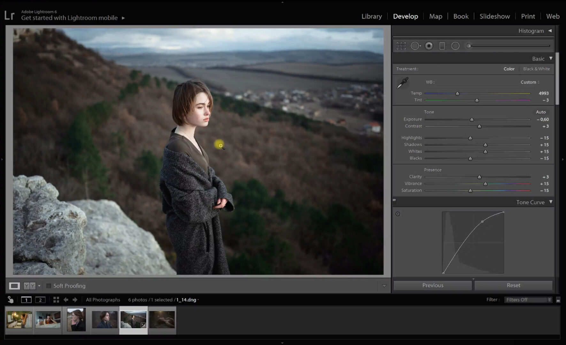
Task: Switch to the Slideshow module
Action: point(494,16)
